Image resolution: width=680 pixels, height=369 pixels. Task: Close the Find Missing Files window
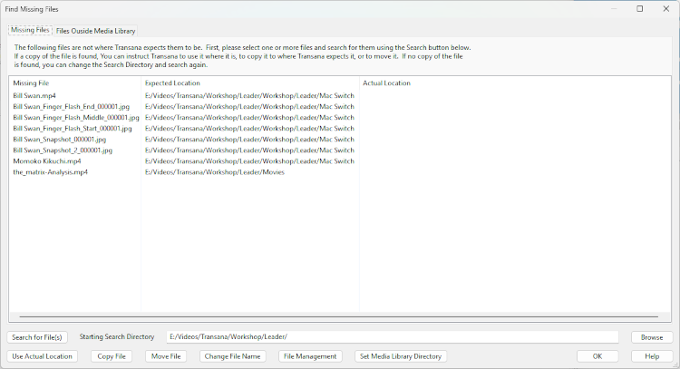665,8
